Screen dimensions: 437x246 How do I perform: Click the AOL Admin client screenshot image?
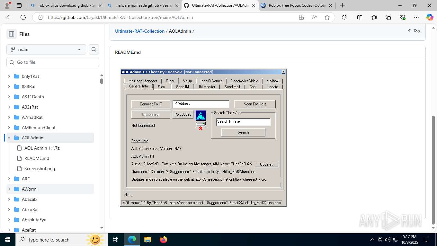pyautogui.click(x=203, y=137)
